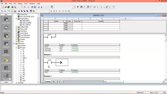Collapse the Program Block tree node
This screenshot has height=94, width=167.
[x=16, y=19]
